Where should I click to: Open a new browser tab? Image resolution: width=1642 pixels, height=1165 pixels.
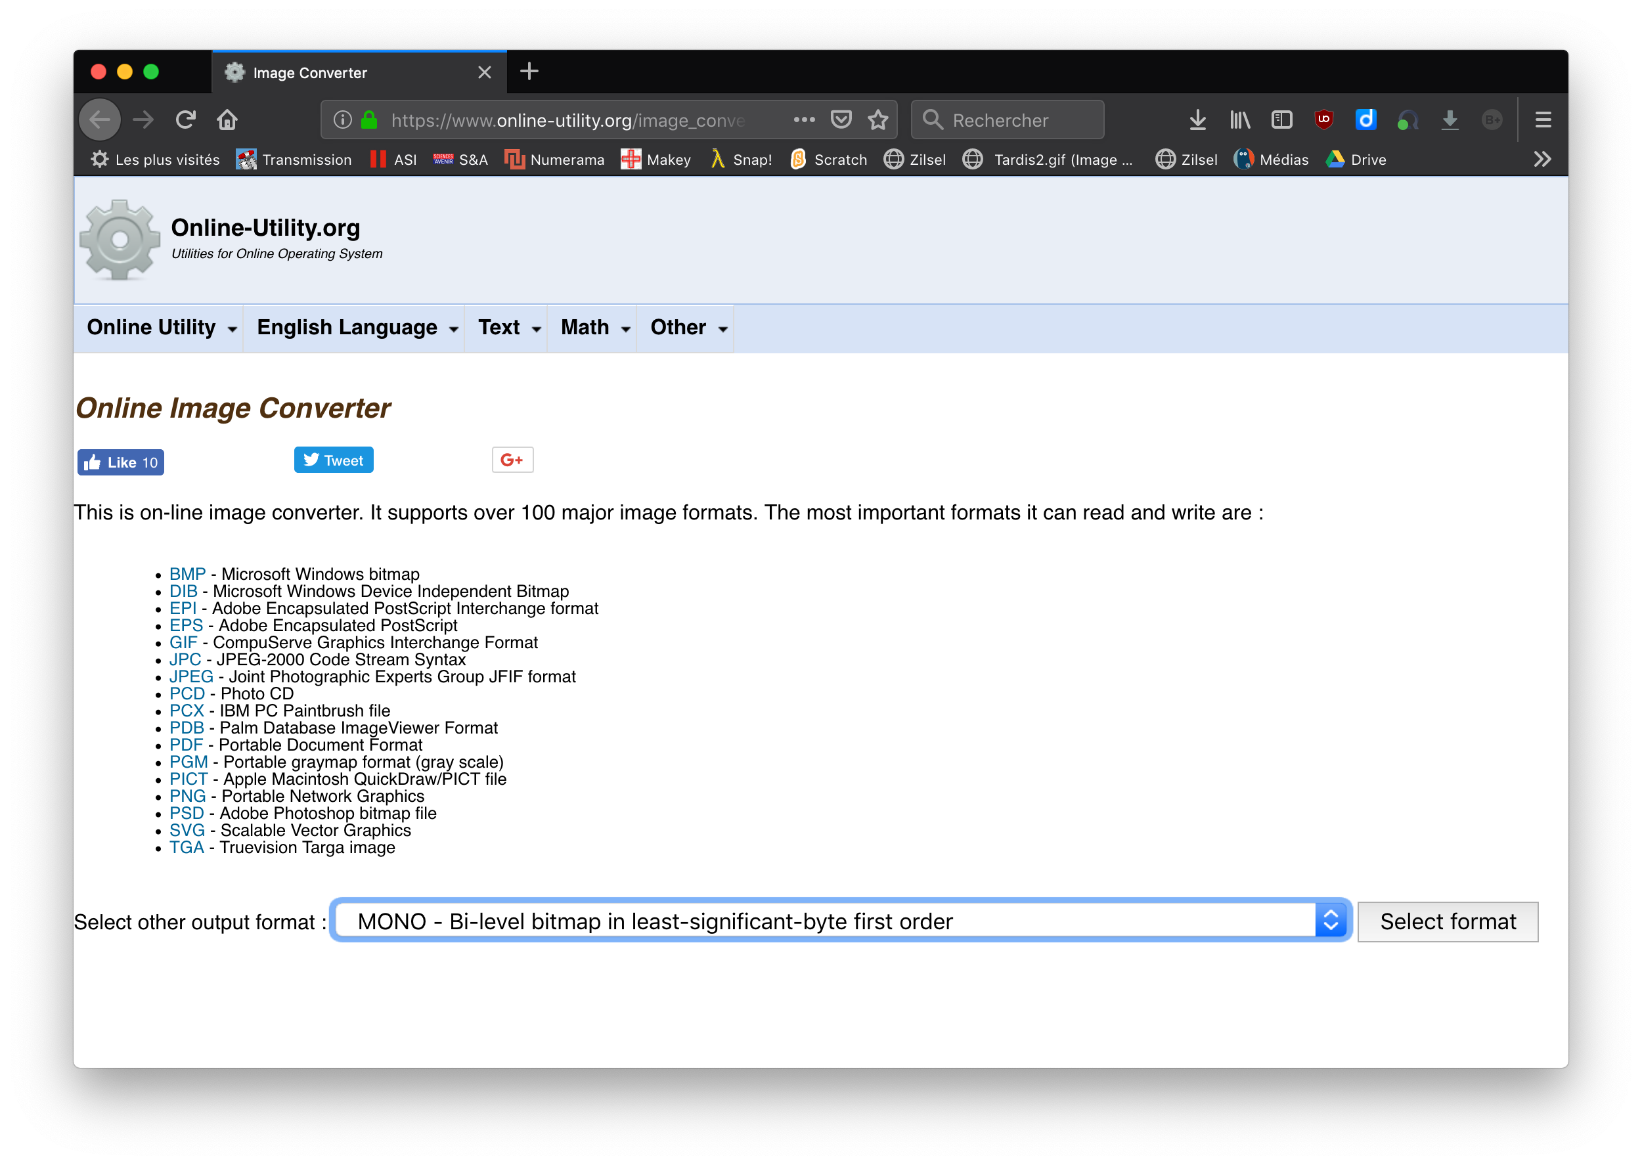pos(529,72)
